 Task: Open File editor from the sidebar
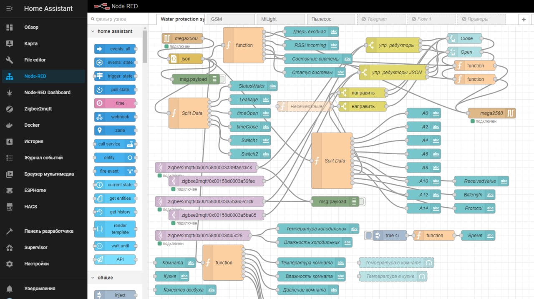43,60
